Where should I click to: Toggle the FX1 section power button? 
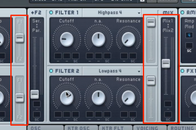pyautogui.click(x=182, y=71)
